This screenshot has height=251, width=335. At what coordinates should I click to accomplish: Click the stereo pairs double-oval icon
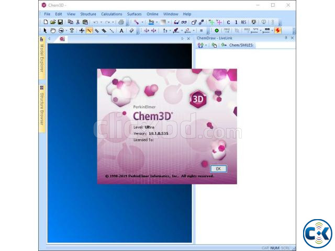tap(184, 22)
